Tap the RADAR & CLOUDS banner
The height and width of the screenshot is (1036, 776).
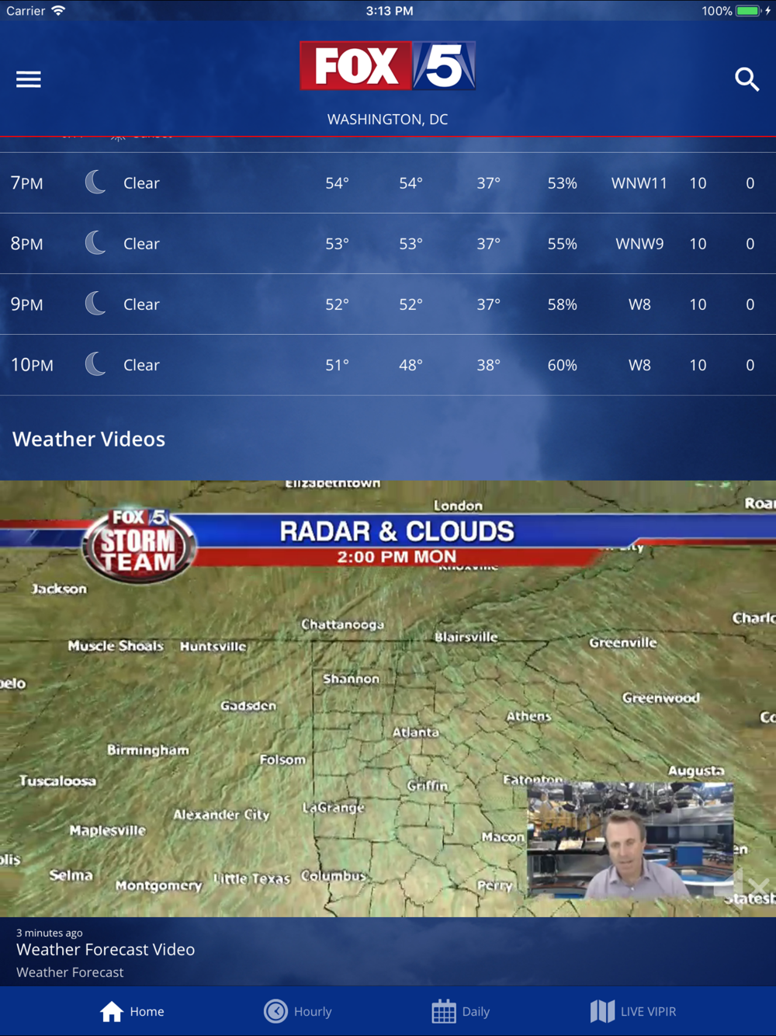point(397,531)
